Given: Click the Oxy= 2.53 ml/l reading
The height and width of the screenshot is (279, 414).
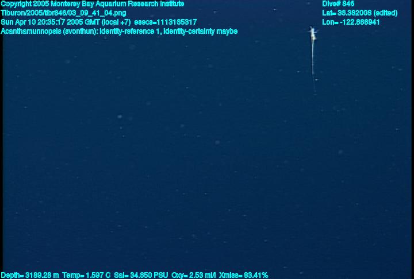Looking at the screenshot, I should [x=193, y=276].
